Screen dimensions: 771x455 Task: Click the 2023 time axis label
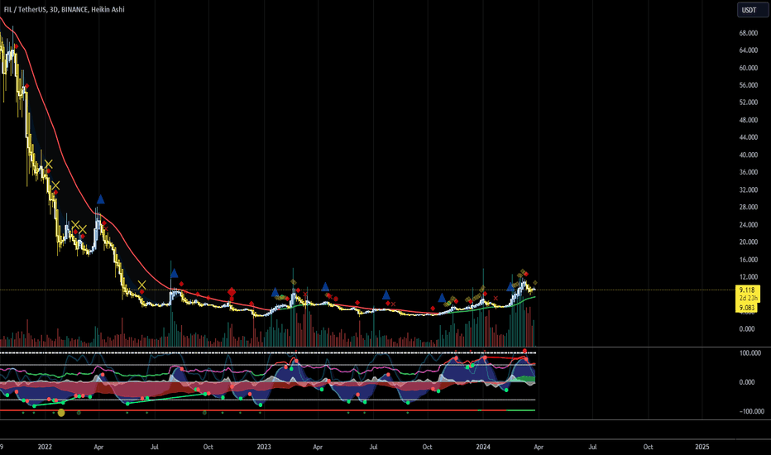pyautogui.click(x=264, y=447)
